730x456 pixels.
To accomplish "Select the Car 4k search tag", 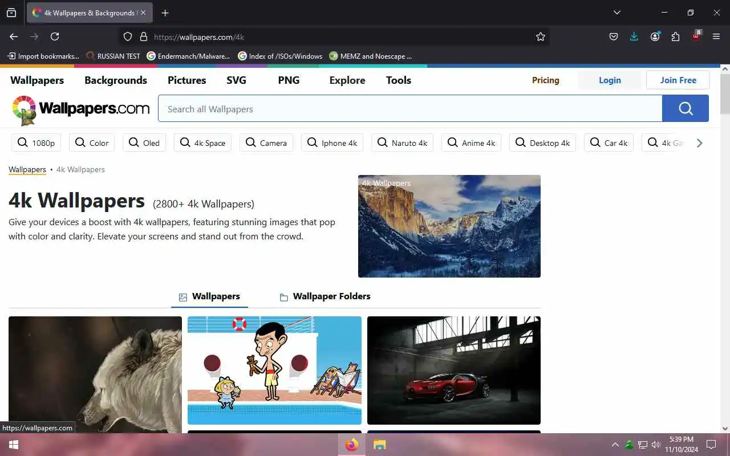I will (609, 142).
